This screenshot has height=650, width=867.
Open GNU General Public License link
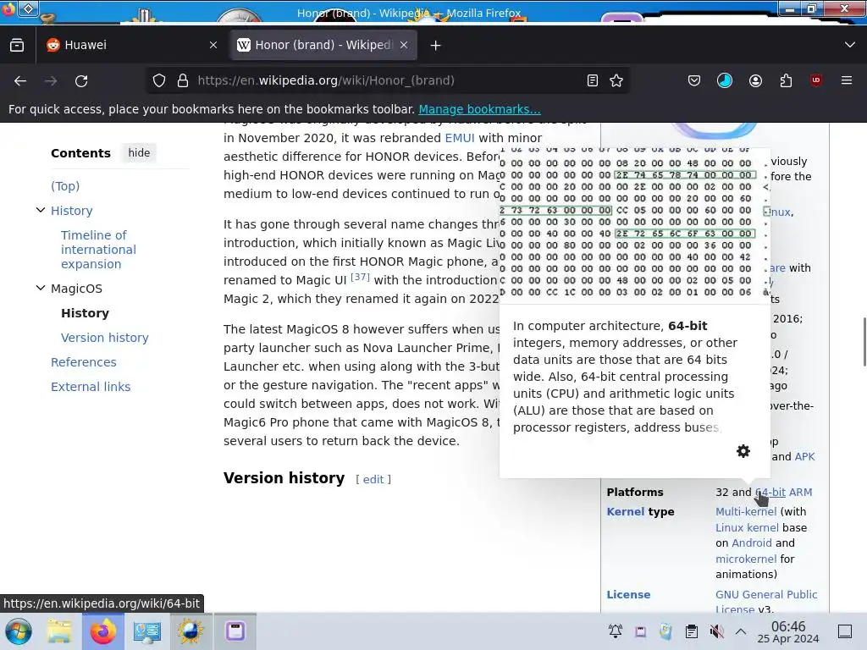pyautogui.click(x=766, y=602)
